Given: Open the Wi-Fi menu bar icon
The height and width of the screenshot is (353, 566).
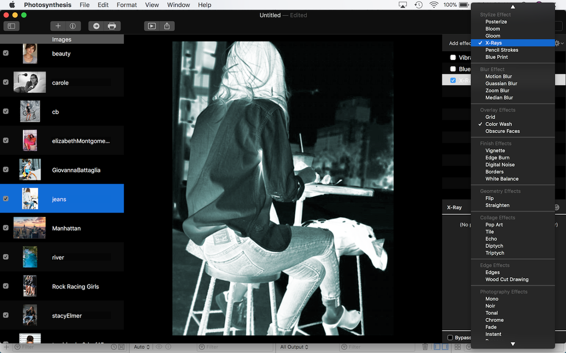Looking at the screenshot, I should pyautogui.click(x=434, y=5).
